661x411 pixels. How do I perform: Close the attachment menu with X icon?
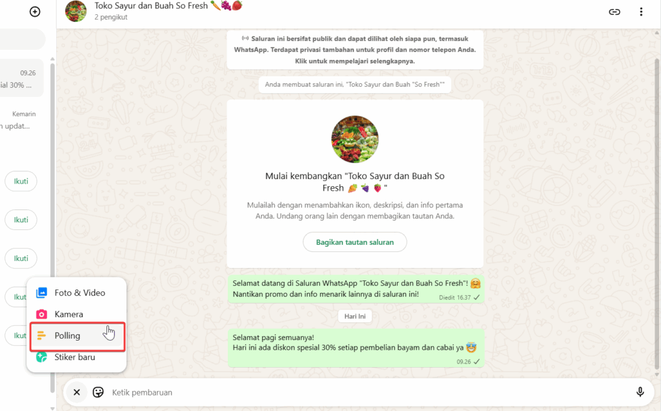click(x=77, y=392)
